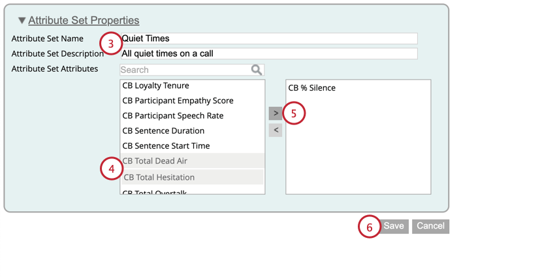The image size is (555, 277).
Task: Click empty area of selected attributes box
Action: coord(358,150)
